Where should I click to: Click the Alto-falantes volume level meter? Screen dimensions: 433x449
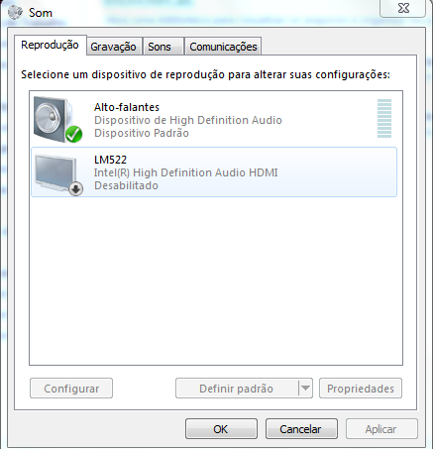384,118
